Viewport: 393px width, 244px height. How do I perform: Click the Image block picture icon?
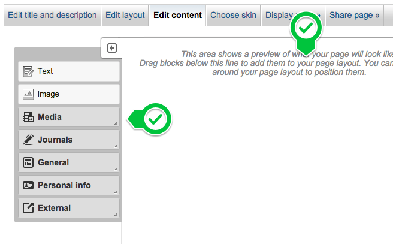[28, 94]
